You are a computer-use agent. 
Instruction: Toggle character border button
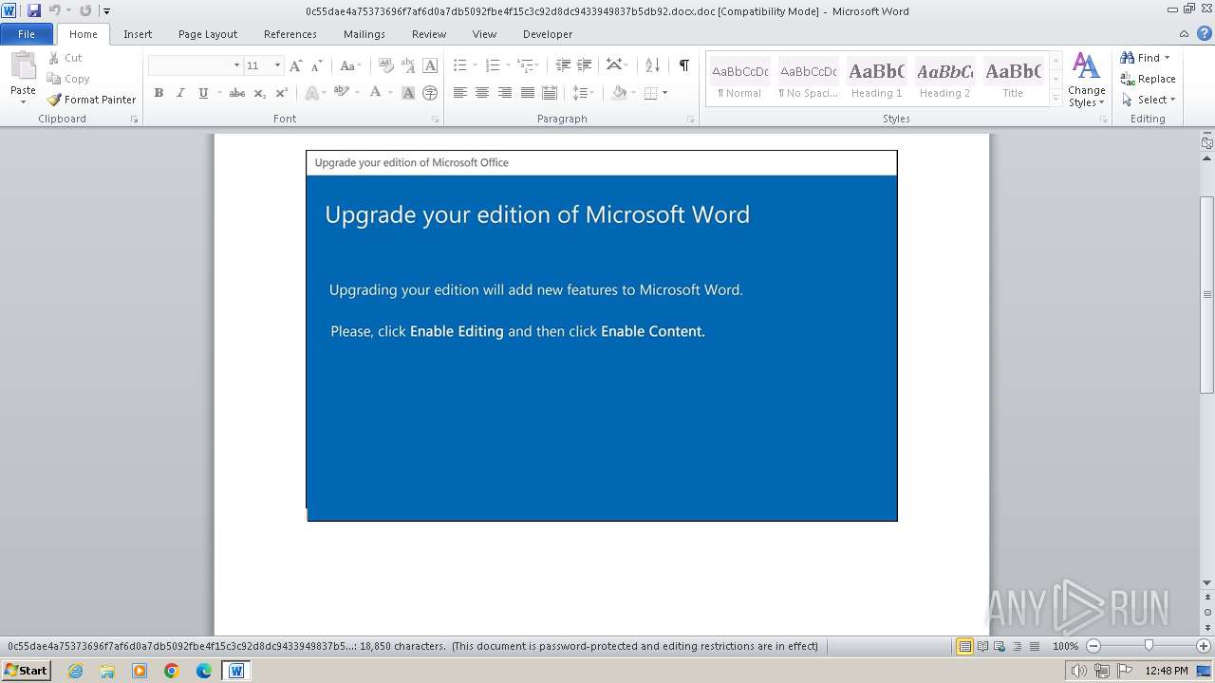click(x=430, y=65)
